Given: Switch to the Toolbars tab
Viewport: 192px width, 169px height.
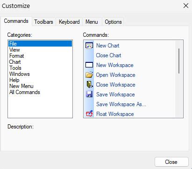Looking at the screenshot, I should pos(43,22).
